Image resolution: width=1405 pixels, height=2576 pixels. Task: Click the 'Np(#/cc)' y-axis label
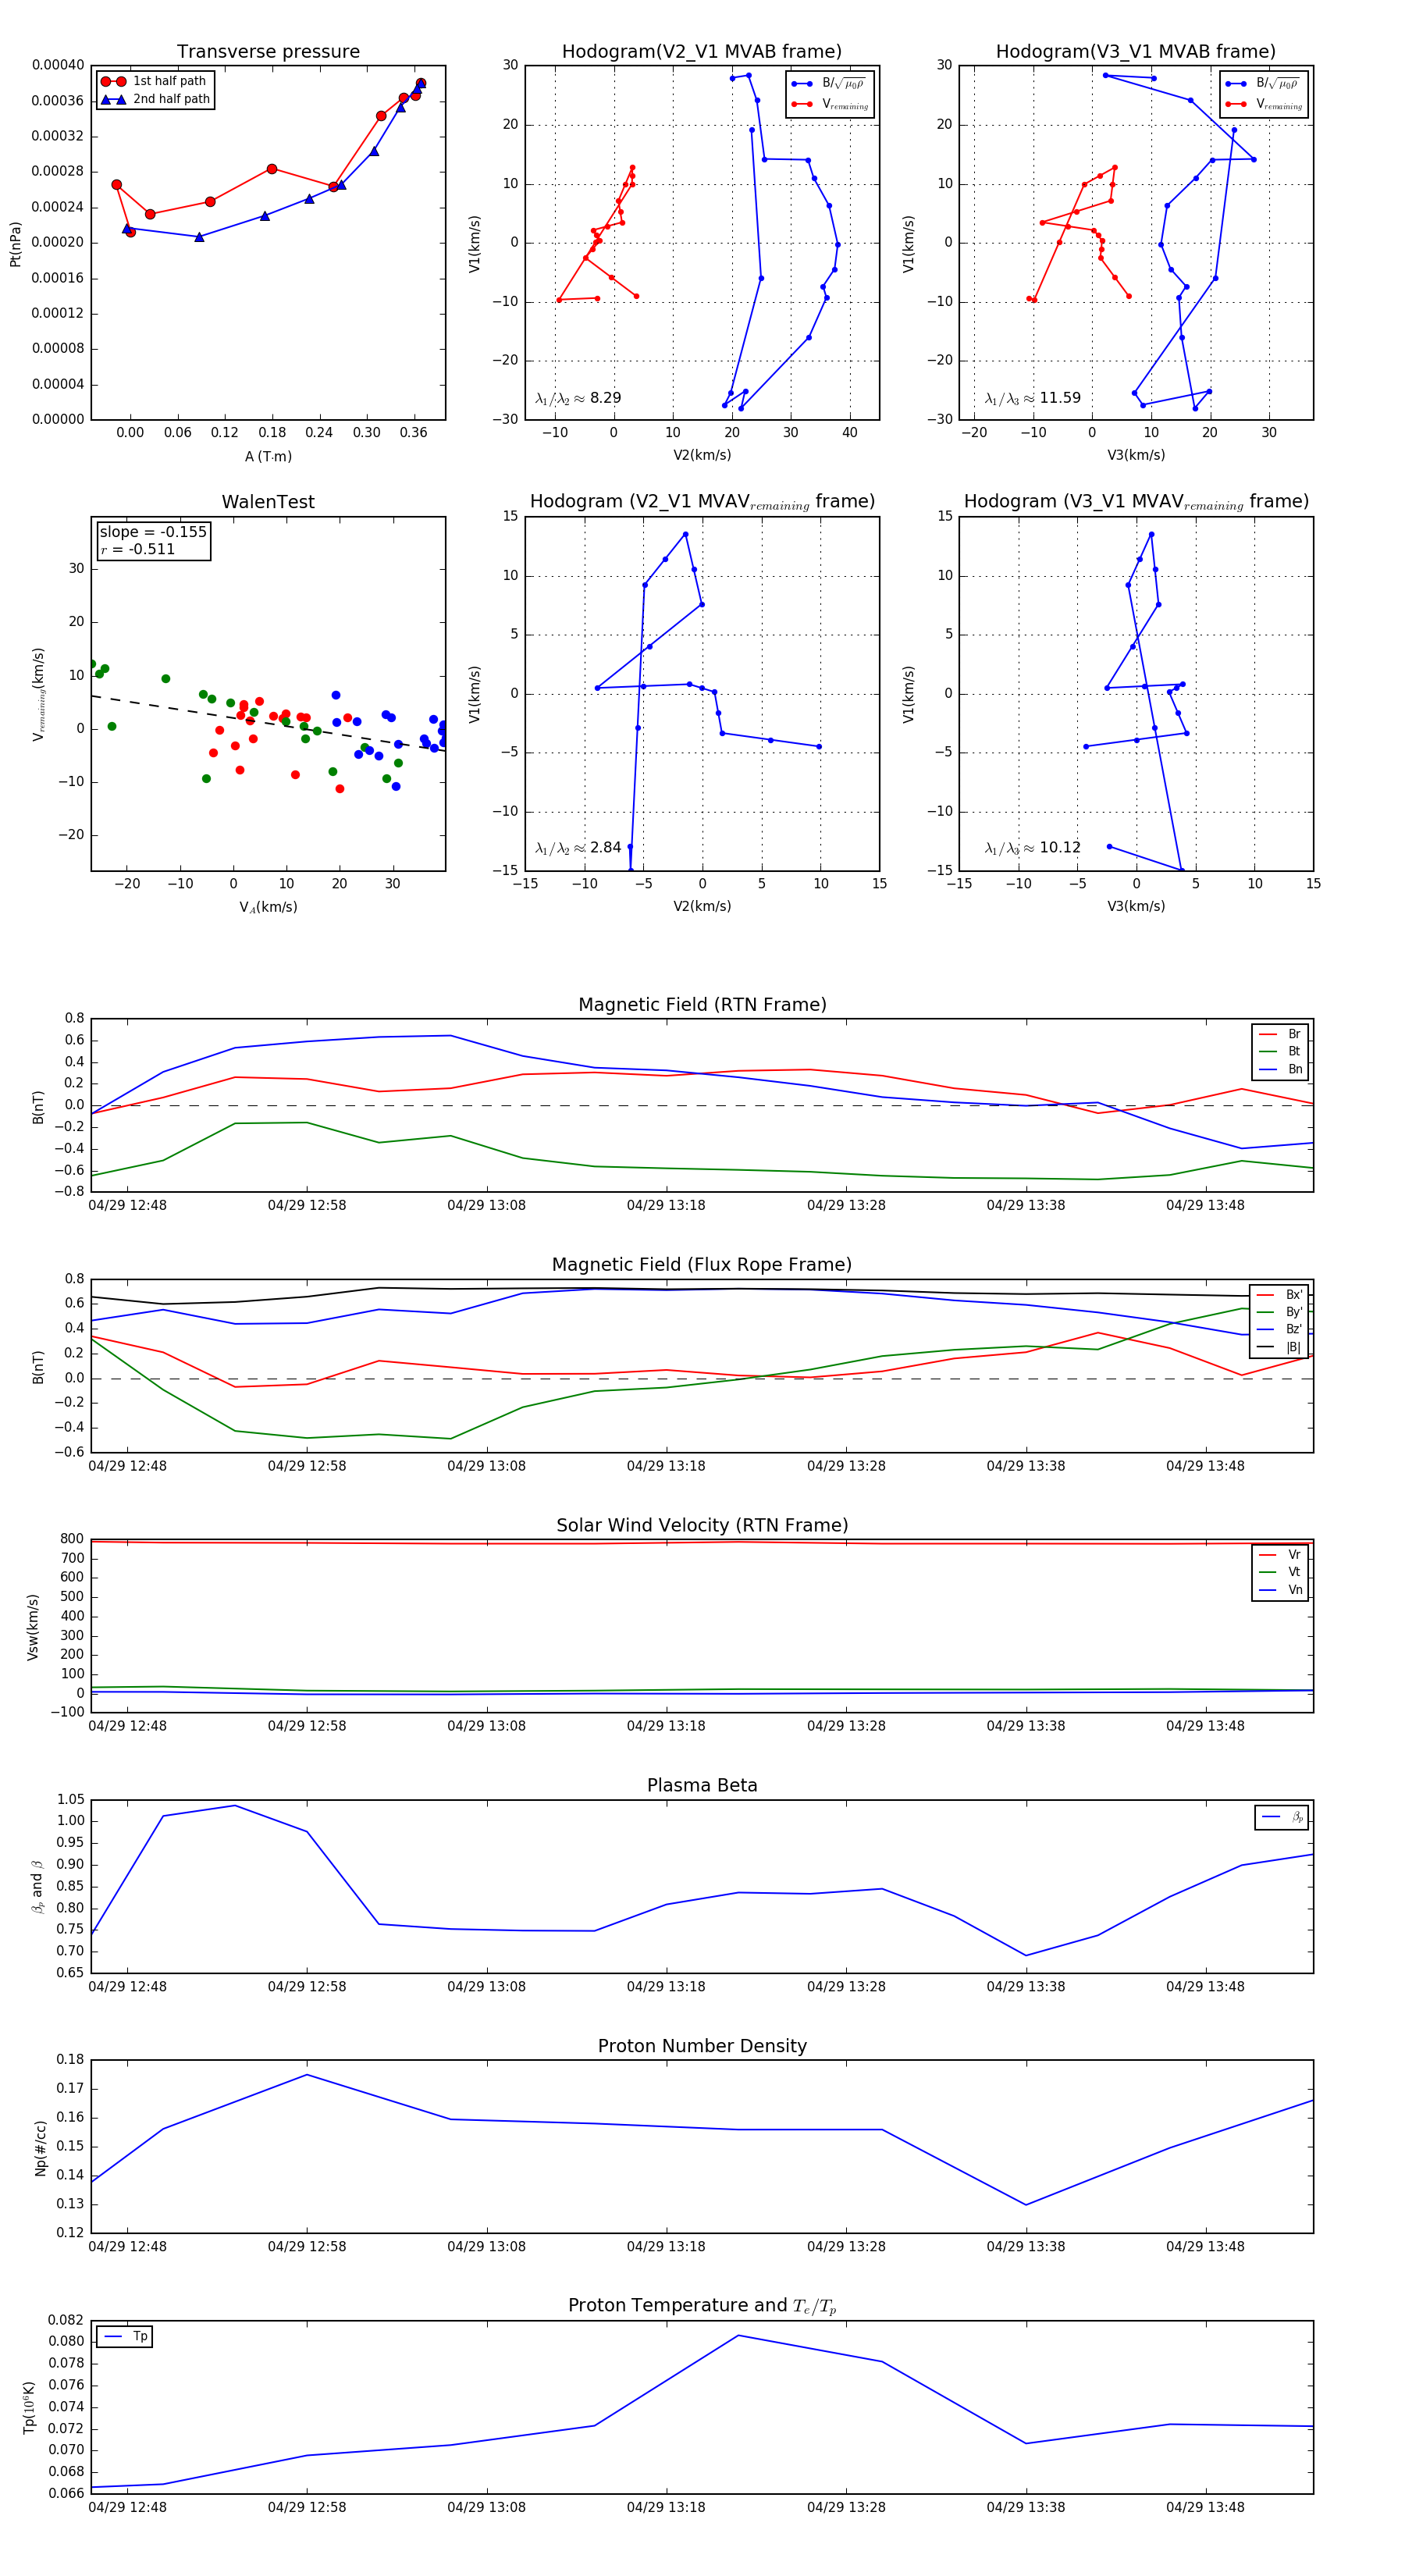click(x=40, y=2148)
